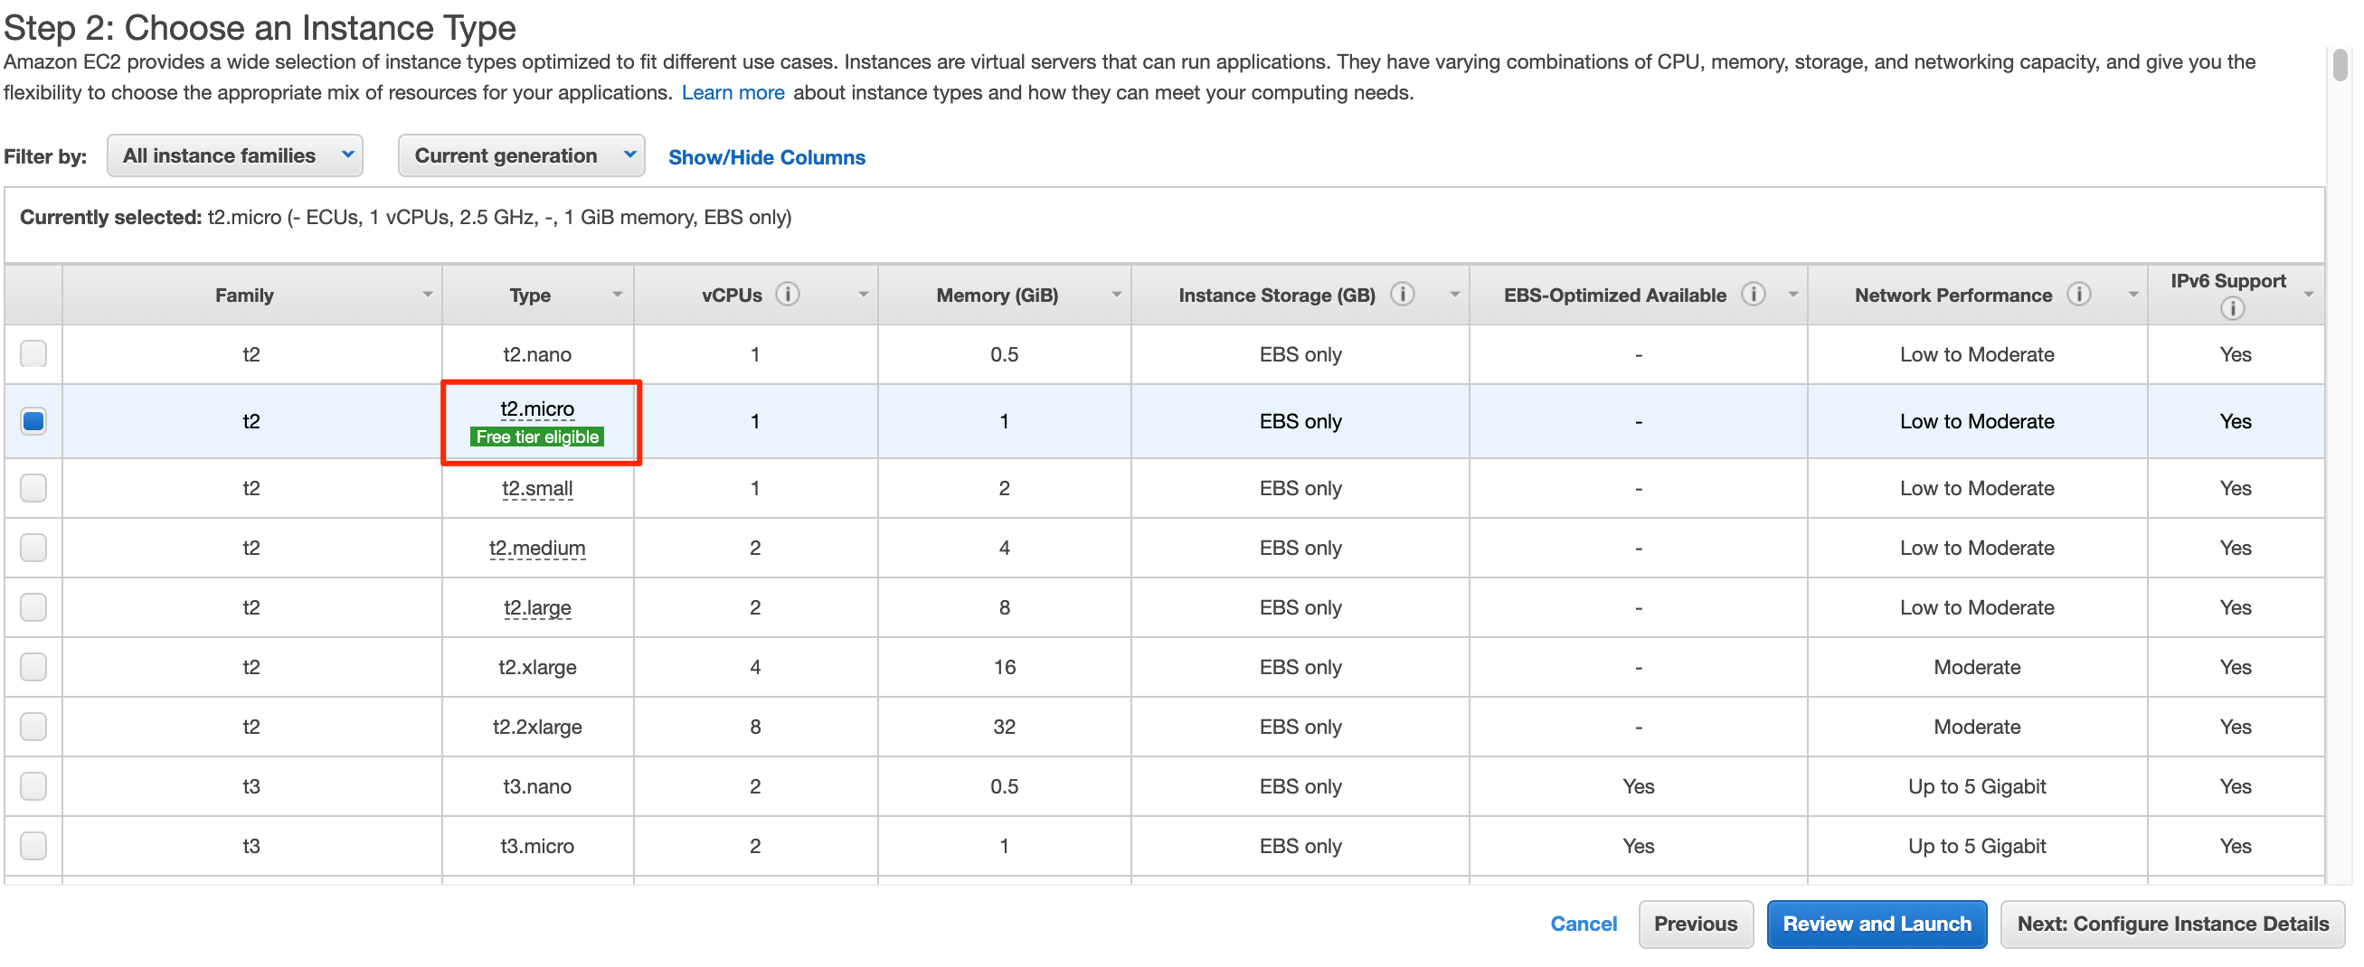Click the t2.nano type cell
Viewport: 2364px width, 967px height.
537,354
